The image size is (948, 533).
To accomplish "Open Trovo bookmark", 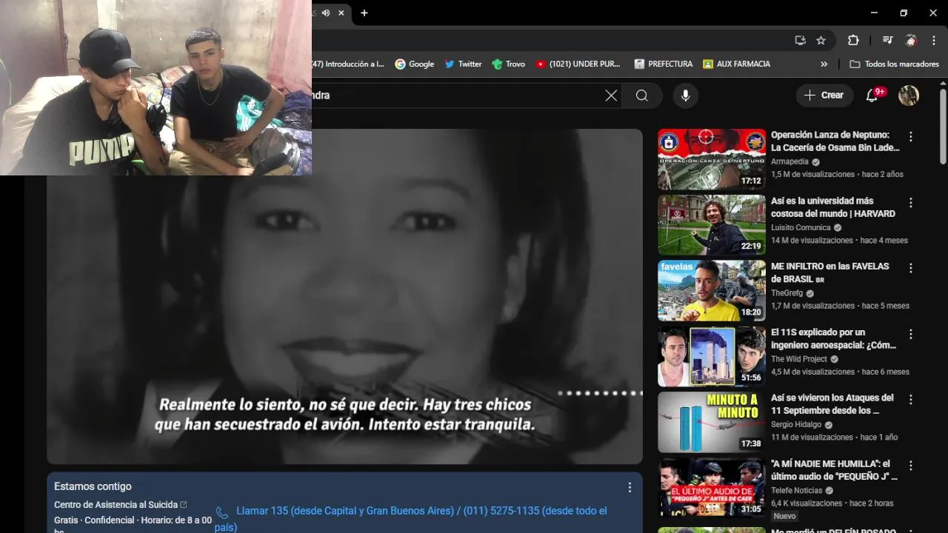I will pos(509,64).
